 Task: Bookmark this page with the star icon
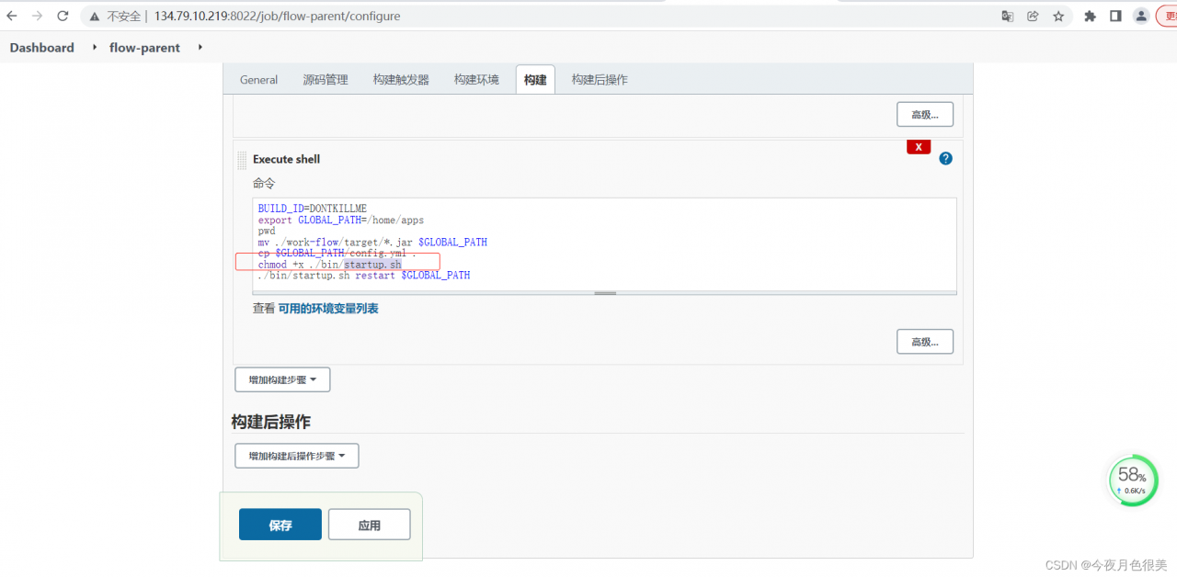coord(1058,16)
